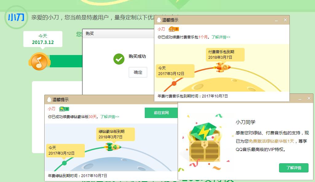Image resolution: width=315 pixels, height=182 pixels.
Task: Click the red 小刀 username in music pack dialog
Action: (161, 29)
